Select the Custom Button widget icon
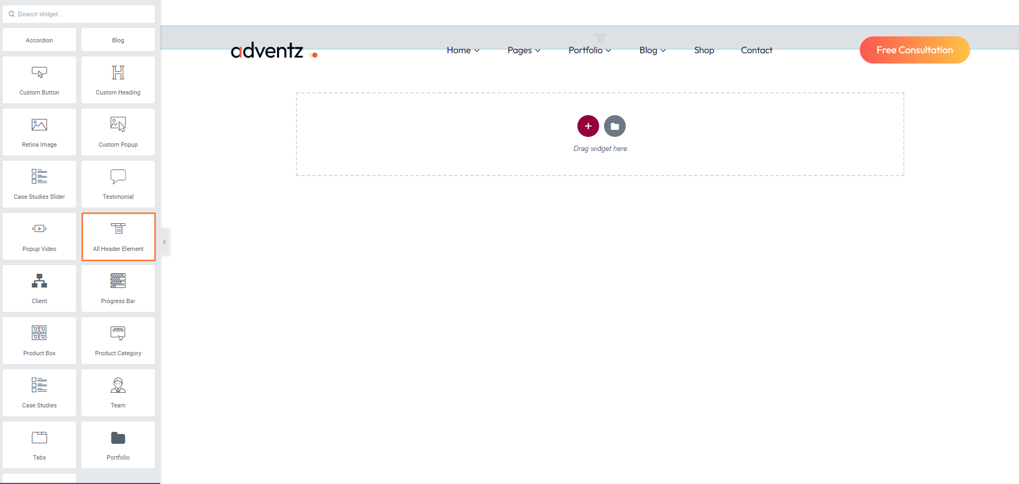 (x=39, y=73)
